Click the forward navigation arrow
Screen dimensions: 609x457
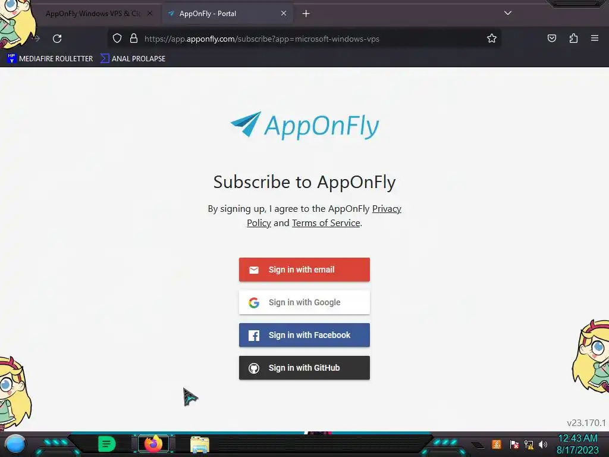coord(36,39)
